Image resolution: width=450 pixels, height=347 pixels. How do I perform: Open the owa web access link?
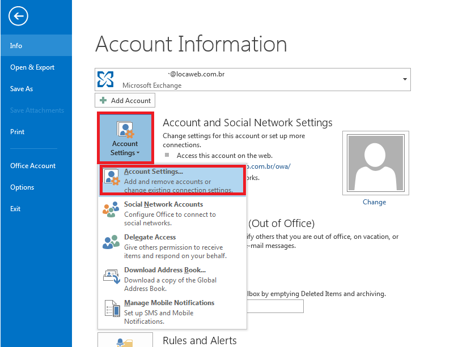point(268,166)
